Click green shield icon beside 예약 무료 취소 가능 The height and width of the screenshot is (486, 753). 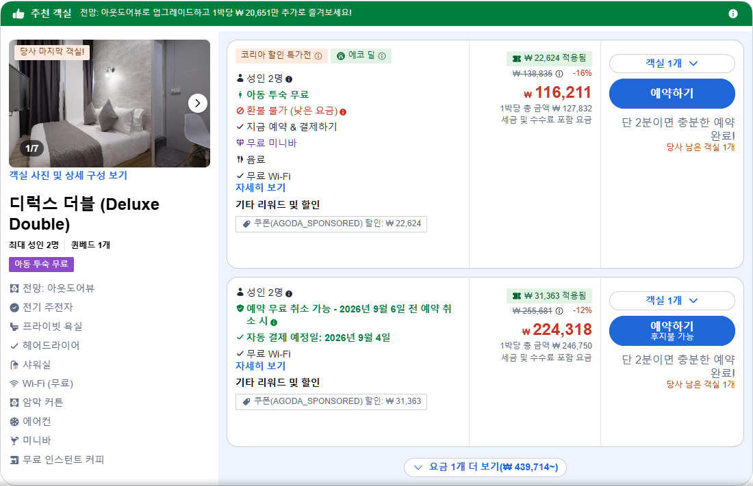click(x=240, y=308)
